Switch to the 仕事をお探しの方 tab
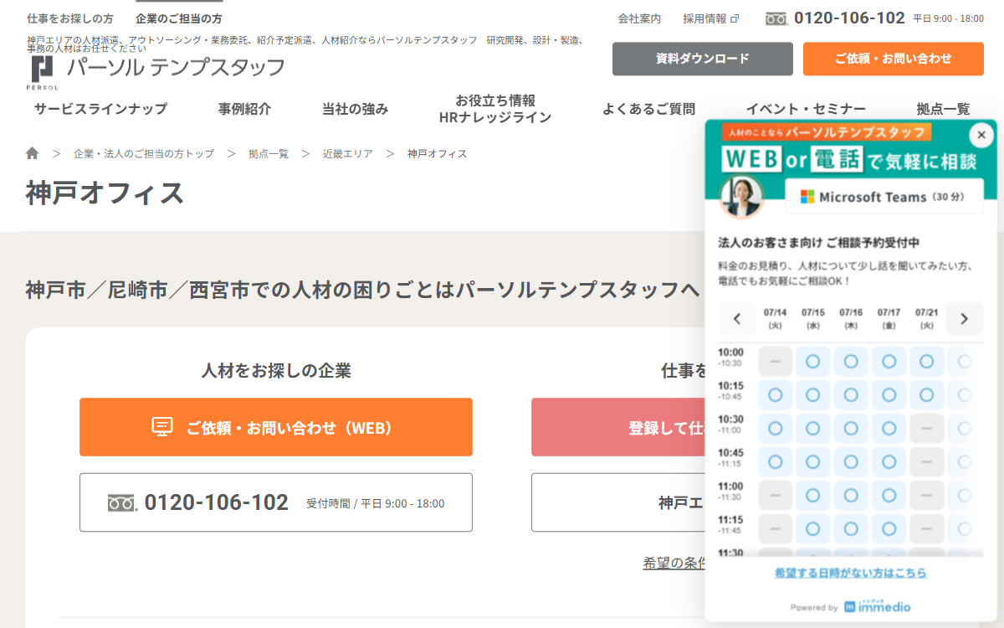Image resolution: width=1004 pixels, height=628 pixels. [70, 18]
